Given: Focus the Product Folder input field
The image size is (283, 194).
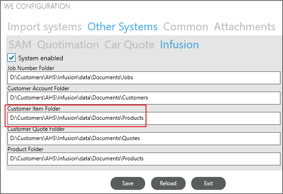Looking at the screenshot, I should (144, 159).
